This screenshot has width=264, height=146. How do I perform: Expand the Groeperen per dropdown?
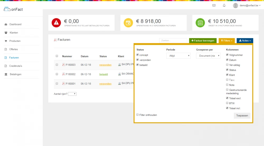pyautogui.click(x=208, y=56)
